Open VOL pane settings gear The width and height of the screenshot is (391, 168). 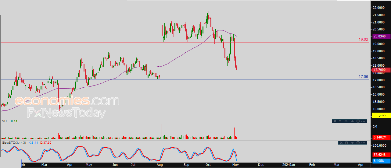tap(358, 121)
